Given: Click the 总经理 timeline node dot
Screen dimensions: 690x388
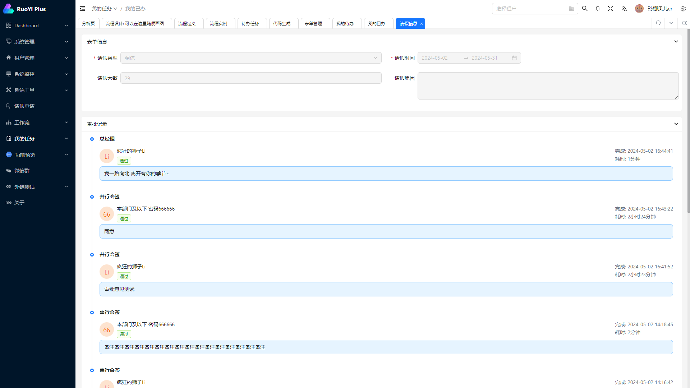Looking at the screenshot, I should [x=92, y=139].
